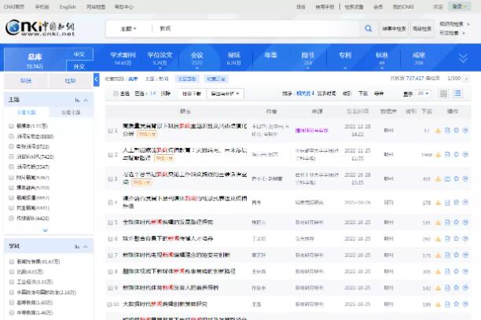The height and width of the screenshot is (320, 481).
Task: Favorite result row 1 star icon
Action: [x=456, y=130]
